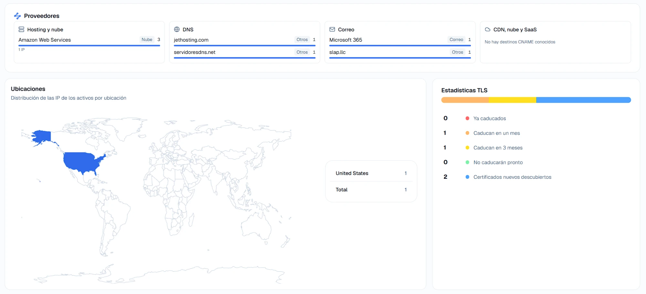This screenshot has width=646, height=294.
Task: Click the Estadísticas TLS heading
Action: [464, 90]
